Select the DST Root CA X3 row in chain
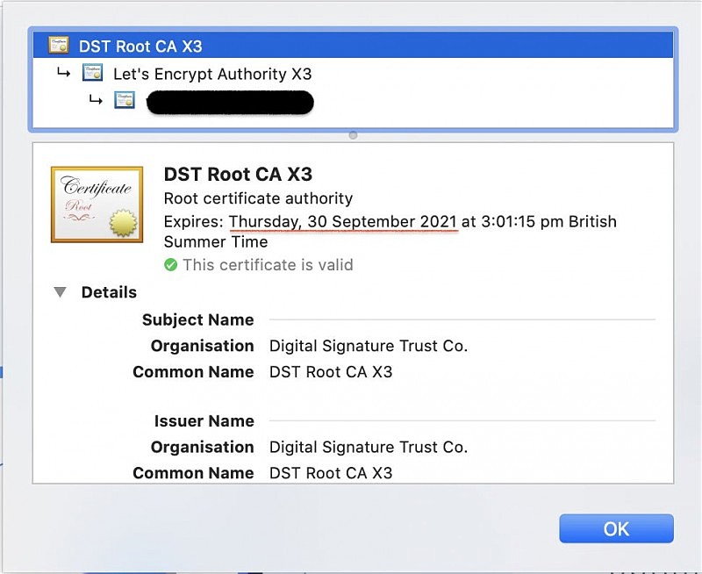The height and width of the screenshot is (574, 702). point(353,46)
